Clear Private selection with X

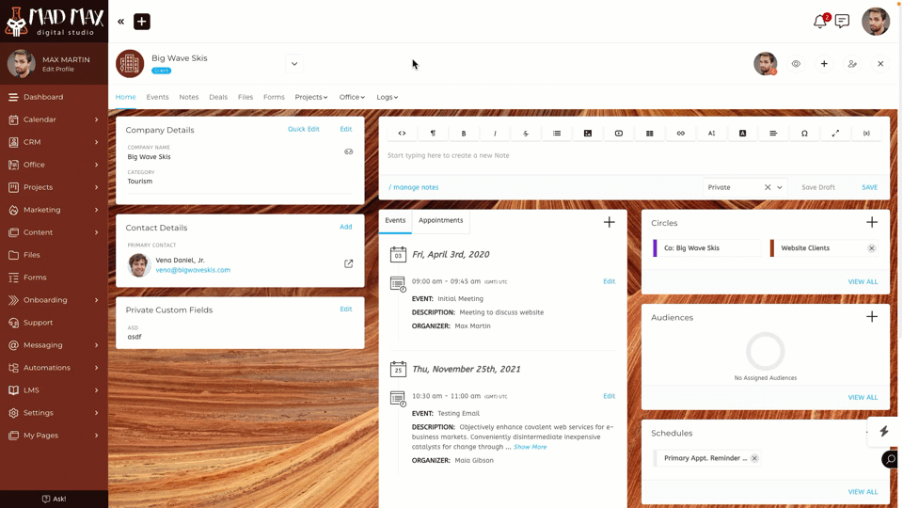[768, 187]
